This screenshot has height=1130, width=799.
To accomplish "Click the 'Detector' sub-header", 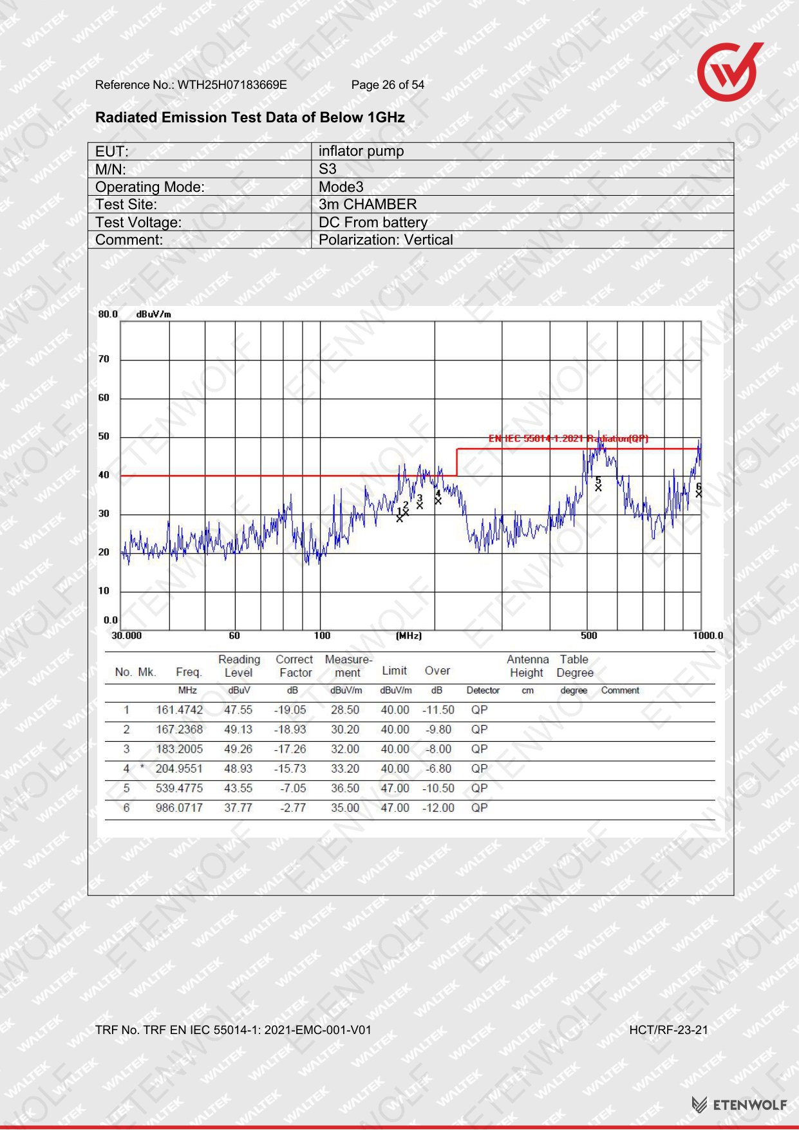I will tap(483, 690).
